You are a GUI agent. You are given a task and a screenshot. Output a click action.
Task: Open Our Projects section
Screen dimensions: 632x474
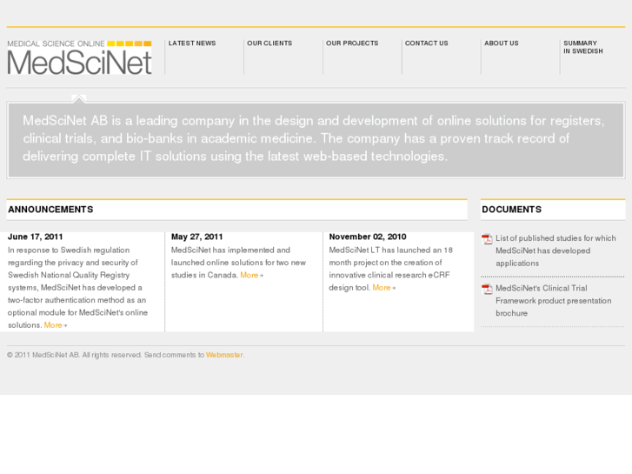[352, 43]
